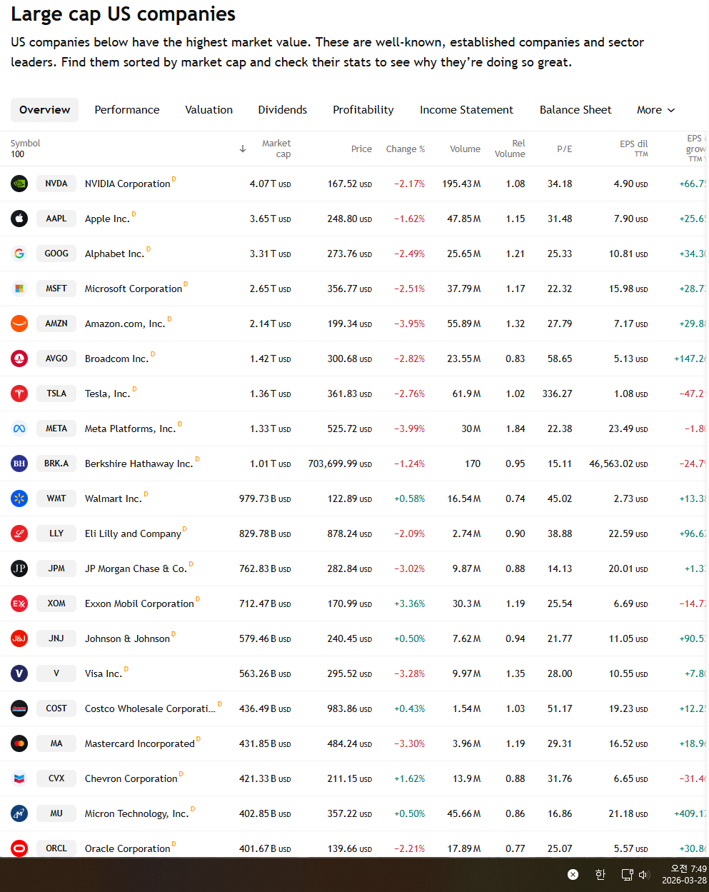Click the Oracle logo icon
Image resolution: width=709 pixels, height=892 pixels.
[x=19, y=848]
